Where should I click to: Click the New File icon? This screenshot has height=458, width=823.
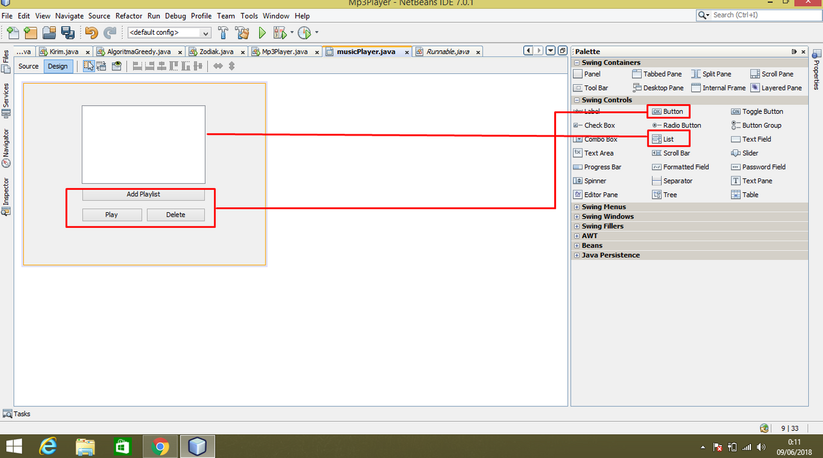(x=12, y=32)
